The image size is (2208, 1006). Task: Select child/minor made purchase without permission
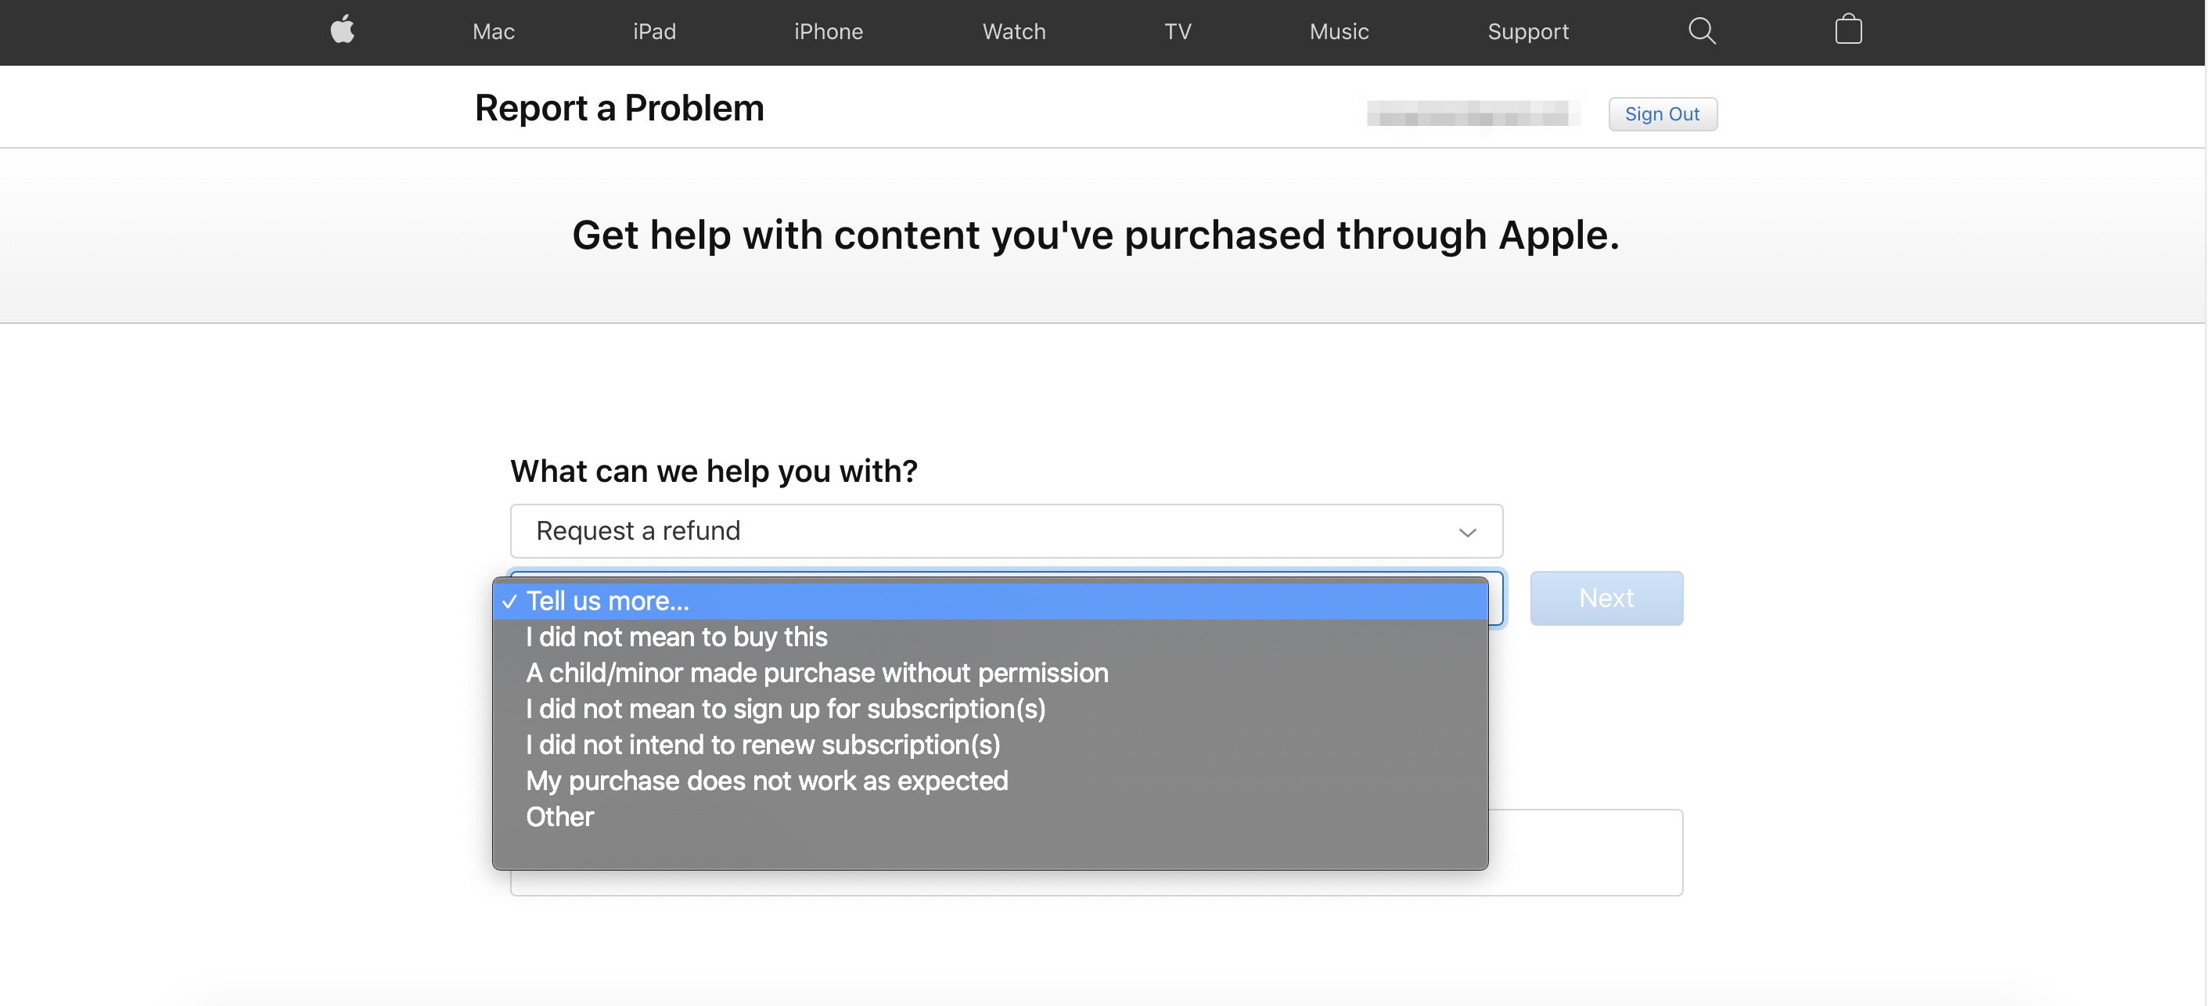(990, 673)
